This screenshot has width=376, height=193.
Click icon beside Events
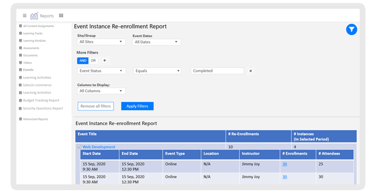point(20,70)
